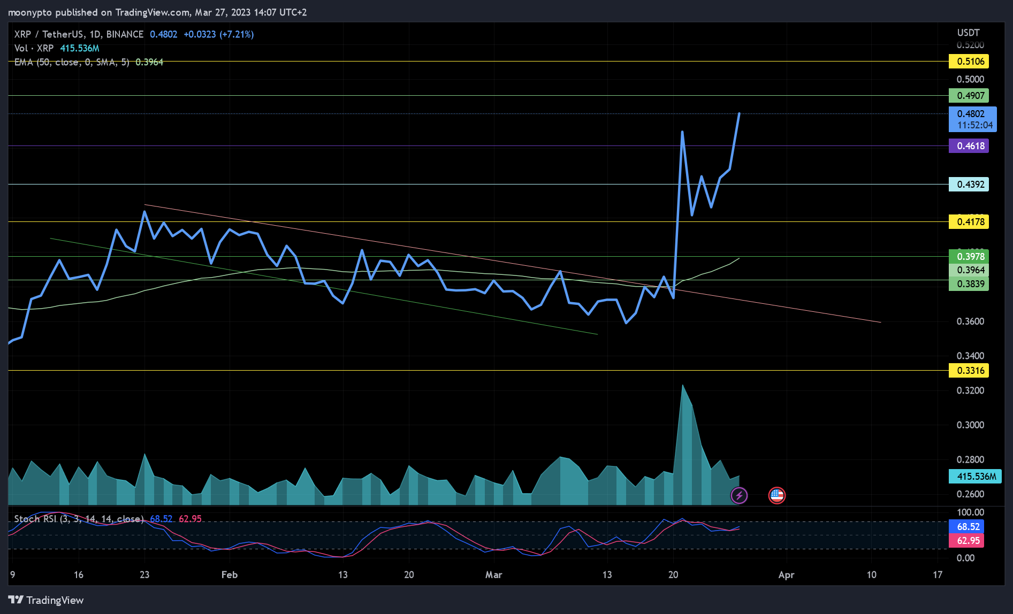1013x614 pixels.
Task: Click the Mar date on time axis
Action: (x=493, y=574)
